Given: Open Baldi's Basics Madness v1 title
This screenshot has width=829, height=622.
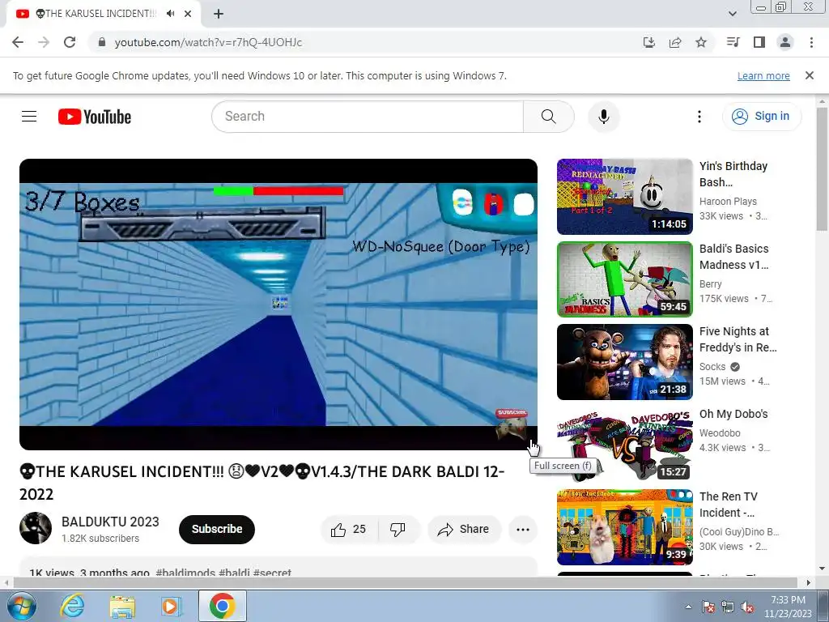Looking at the screenshot, I should click(733, 257).
